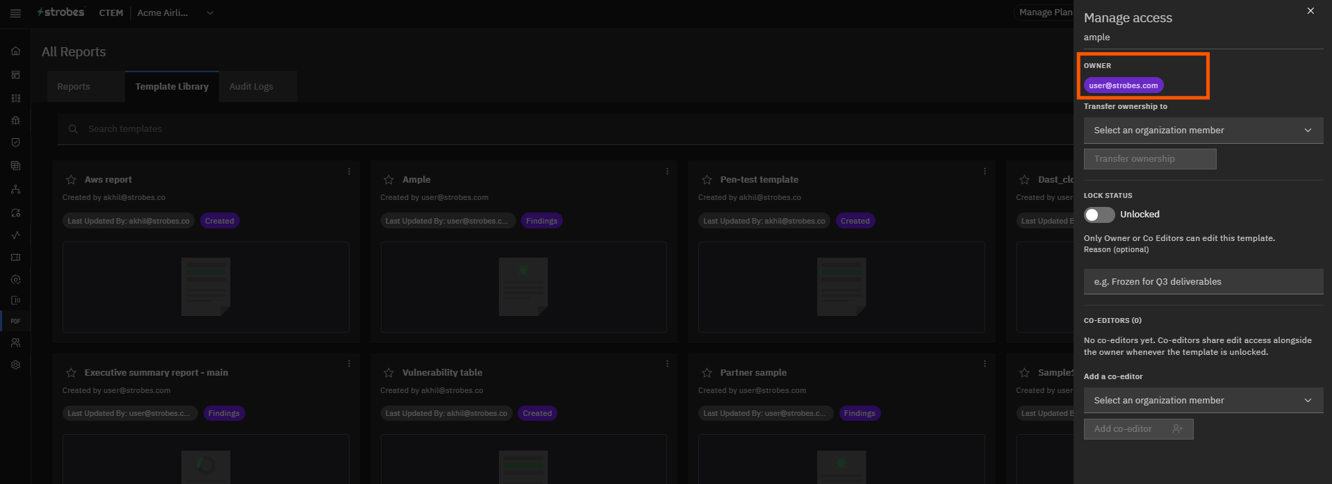
Task: Open the settings gear icon in sidebar
Action: coord(15,365)
